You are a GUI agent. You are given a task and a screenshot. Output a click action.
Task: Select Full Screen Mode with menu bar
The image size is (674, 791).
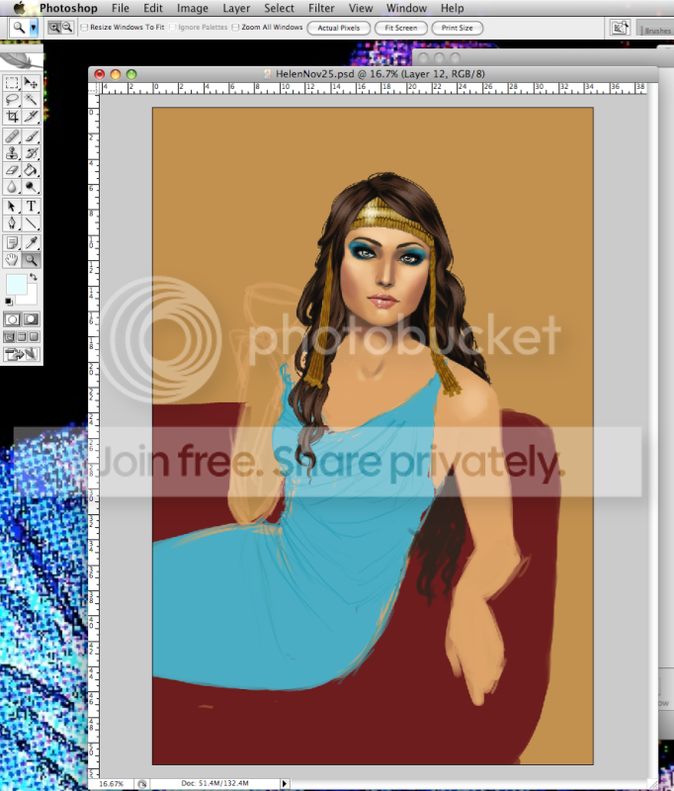(x=22, y=337)
